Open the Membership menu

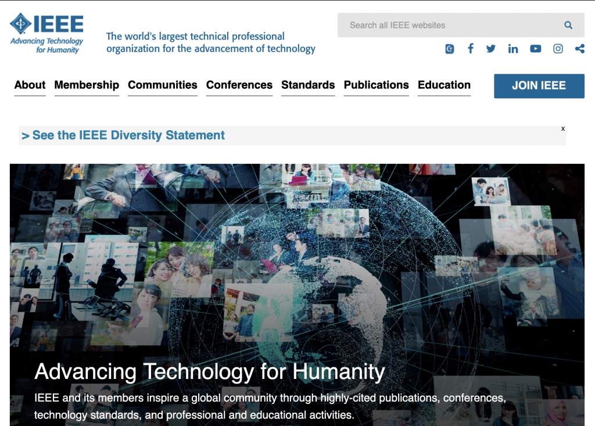point(87,85)
